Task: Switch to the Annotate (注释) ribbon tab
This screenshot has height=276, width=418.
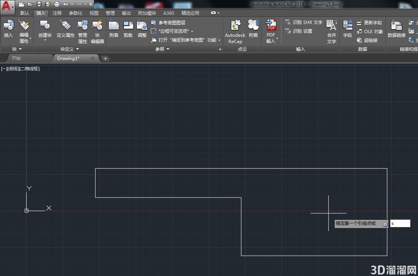Action: tap(57, 13)
